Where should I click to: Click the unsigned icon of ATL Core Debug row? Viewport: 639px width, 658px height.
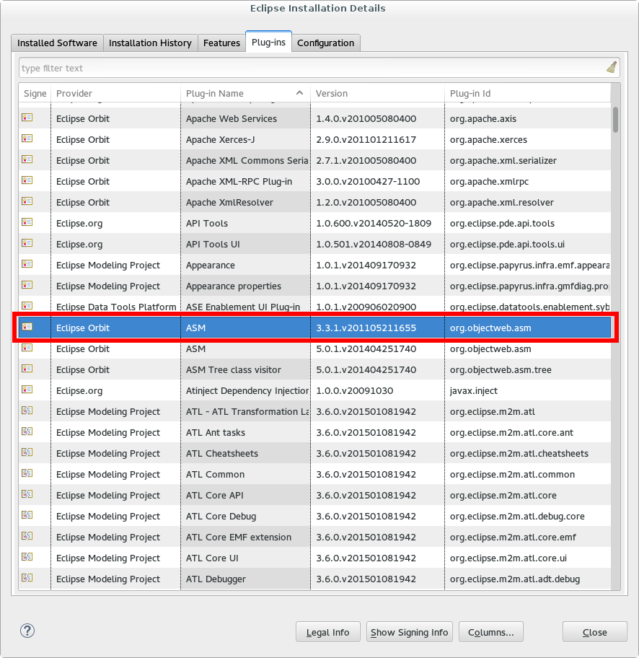27,516
